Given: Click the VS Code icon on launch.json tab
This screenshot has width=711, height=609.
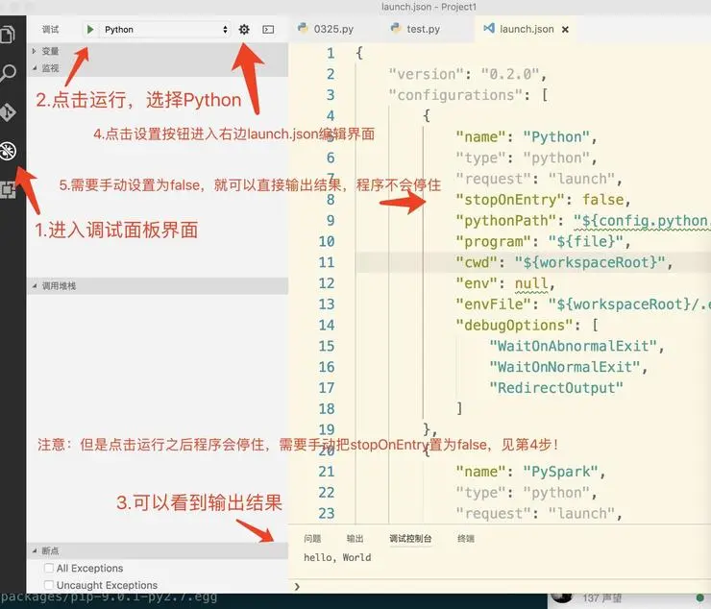Looking at the screenshot, I should [489, 28].
